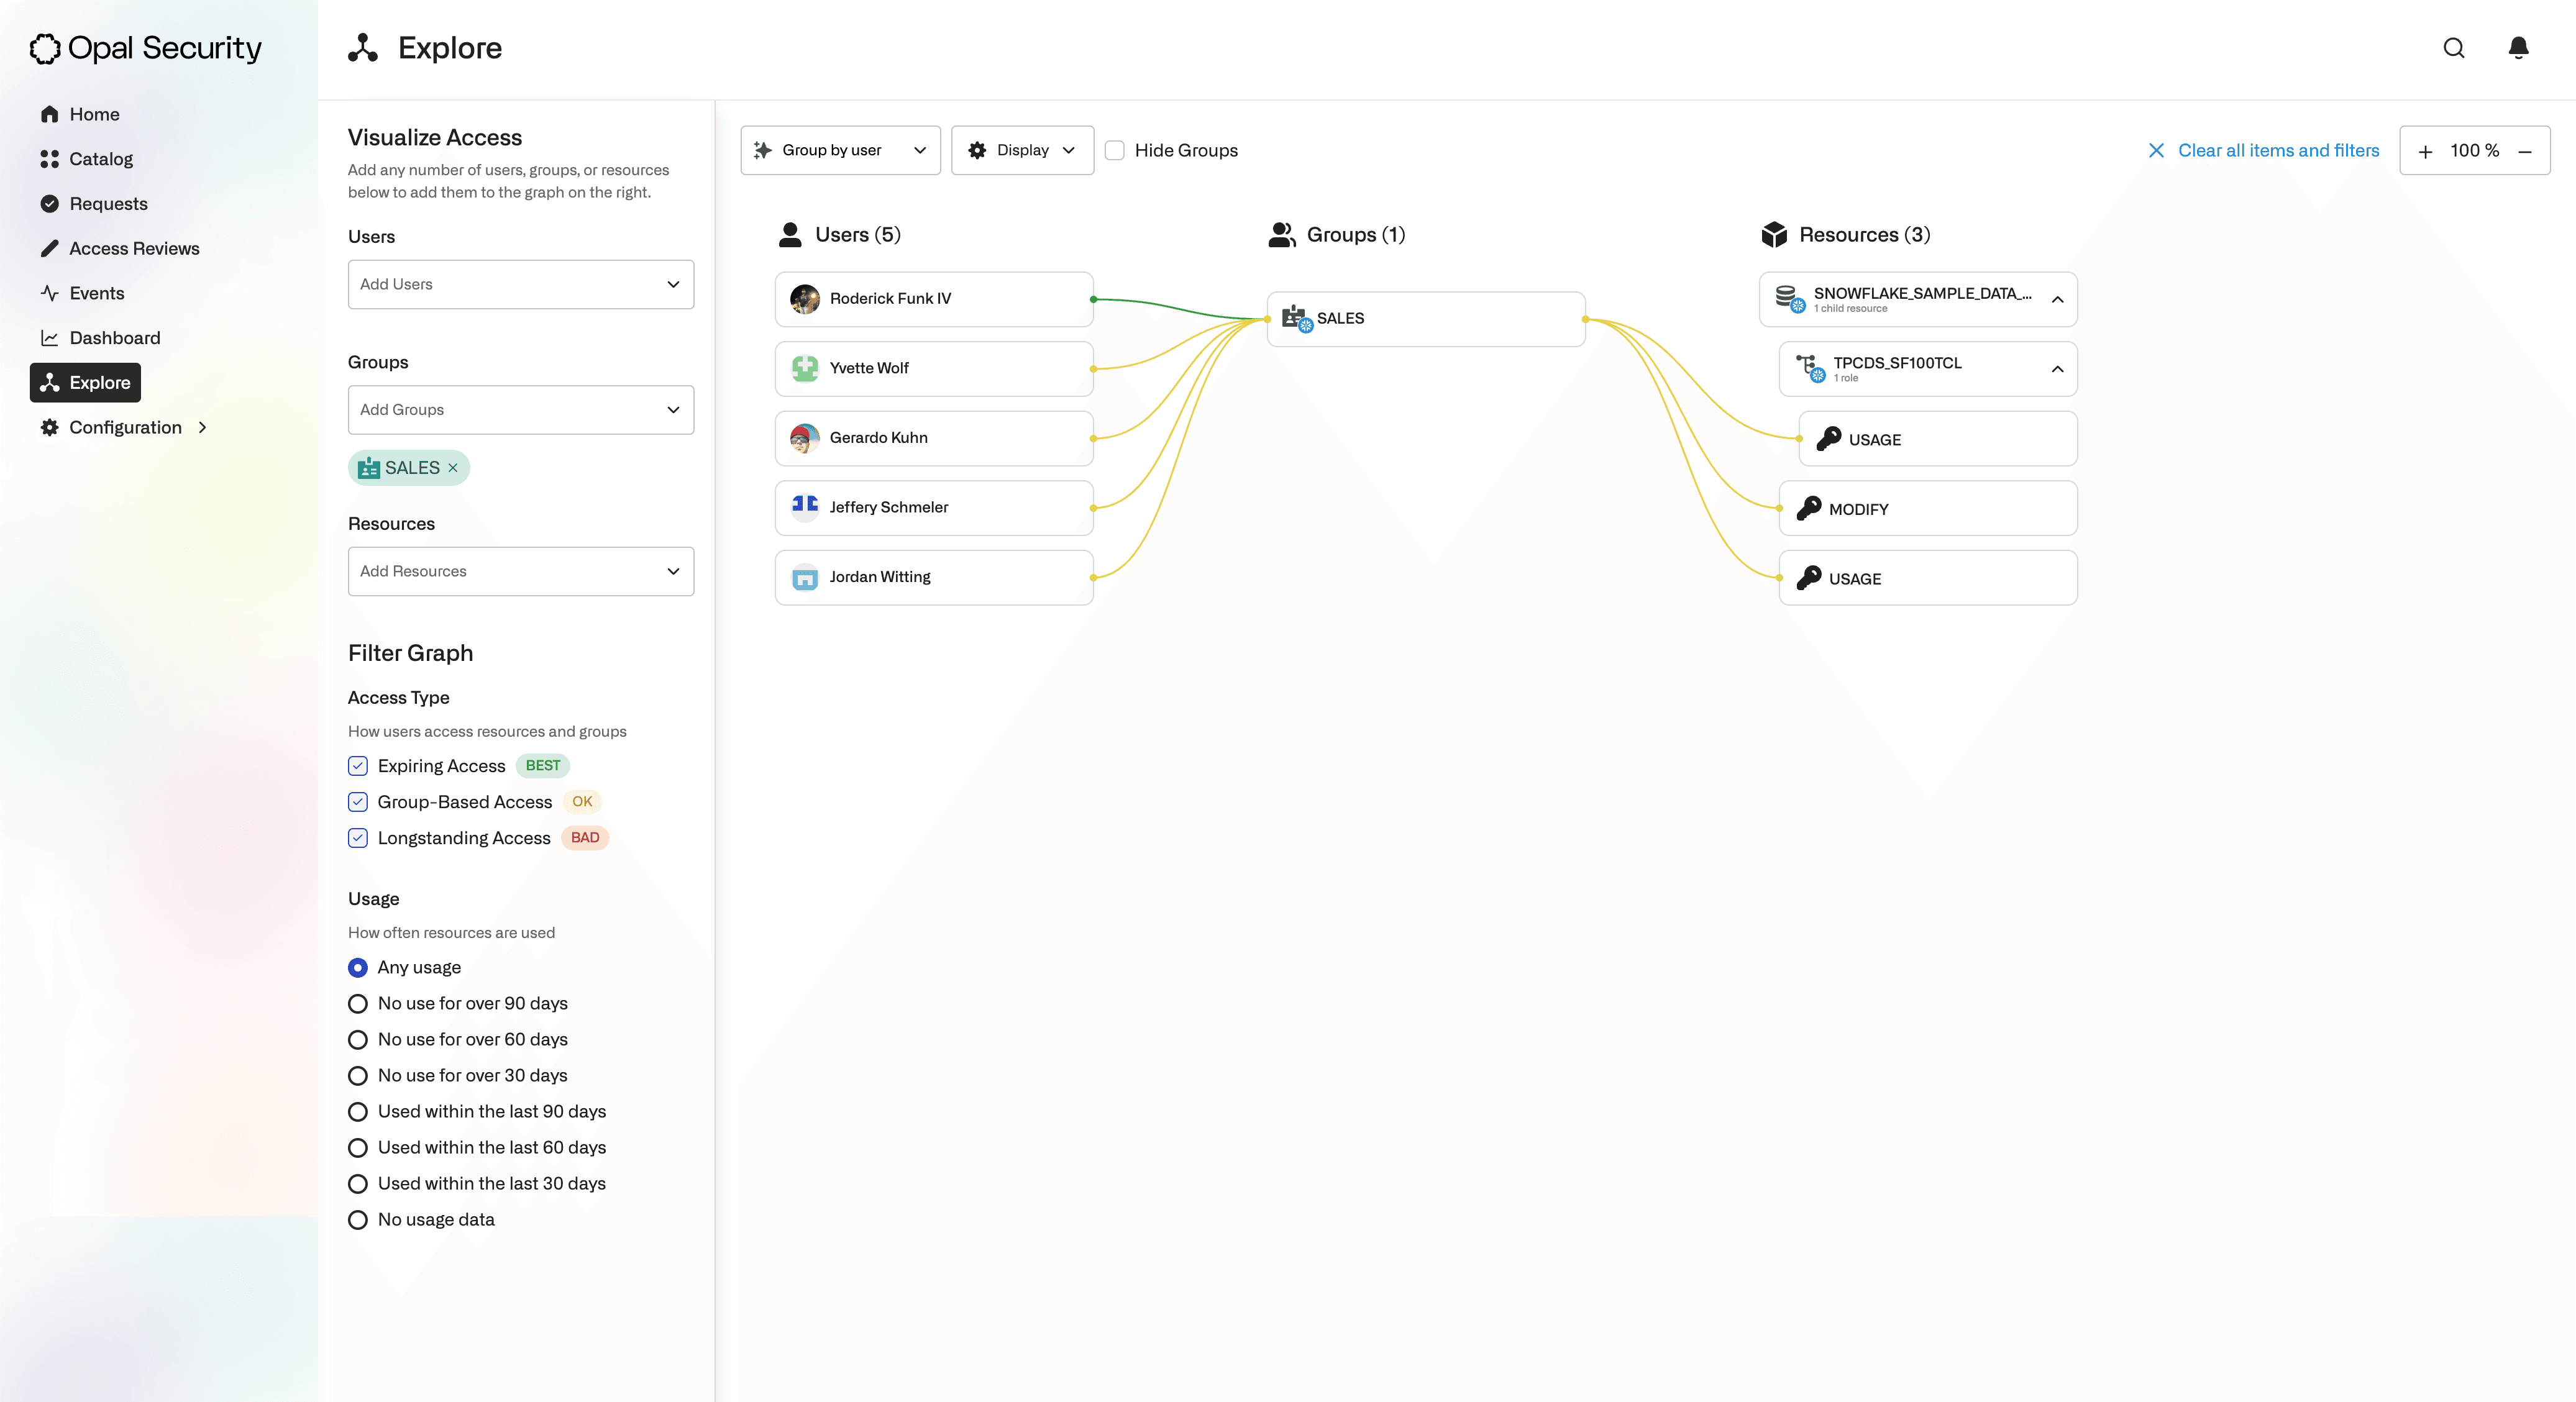This screenshot has height=1402, width=2576.
Task: Select Used within the last 30 days
Action: (x=358, y=1184)
